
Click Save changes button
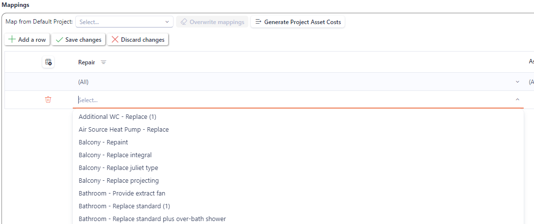tap(79, 40)
